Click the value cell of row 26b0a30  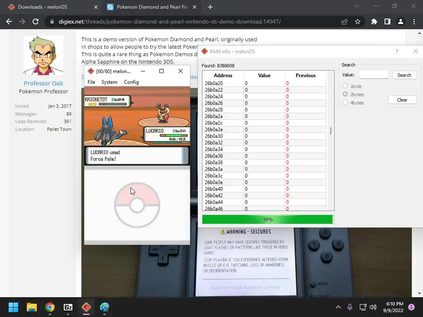click(x=264, y=136)
